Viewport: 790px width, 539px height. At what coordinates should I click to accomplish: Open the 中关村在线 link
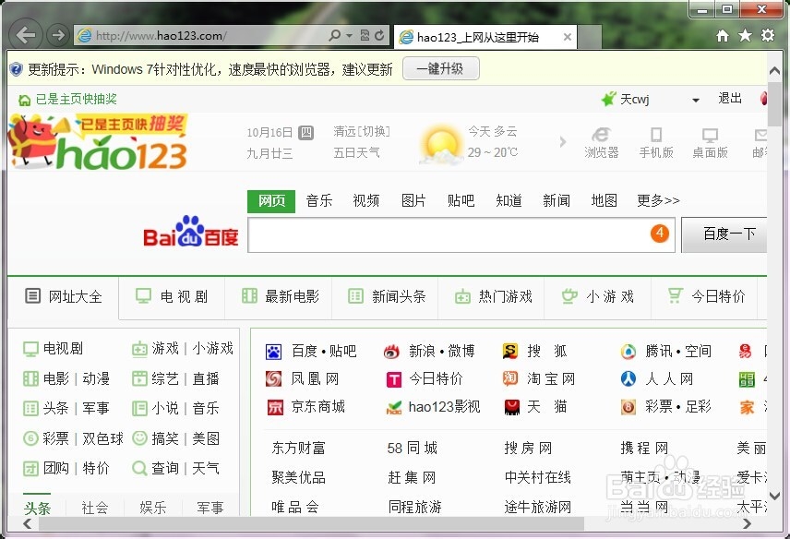[x=537, y=477]
